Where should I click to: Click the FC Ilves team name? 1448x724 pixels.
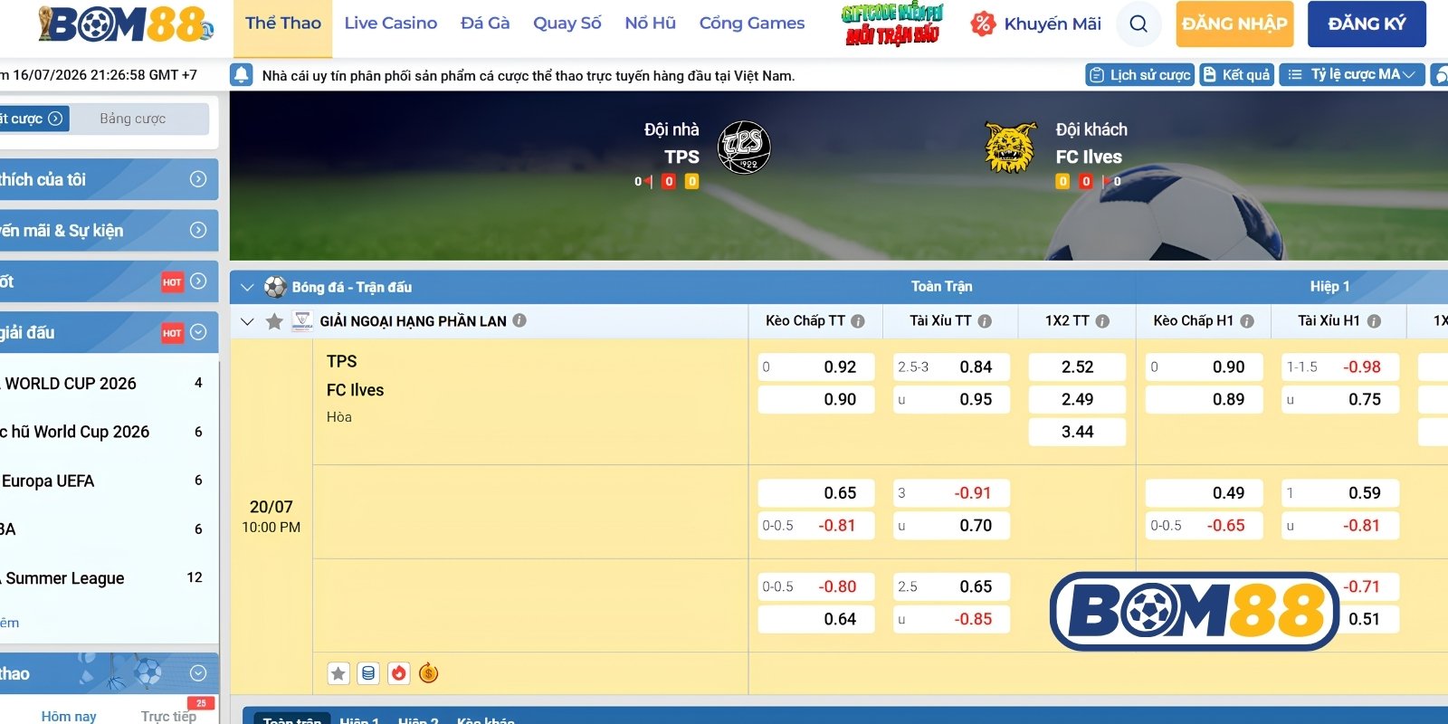coord(355,390)
